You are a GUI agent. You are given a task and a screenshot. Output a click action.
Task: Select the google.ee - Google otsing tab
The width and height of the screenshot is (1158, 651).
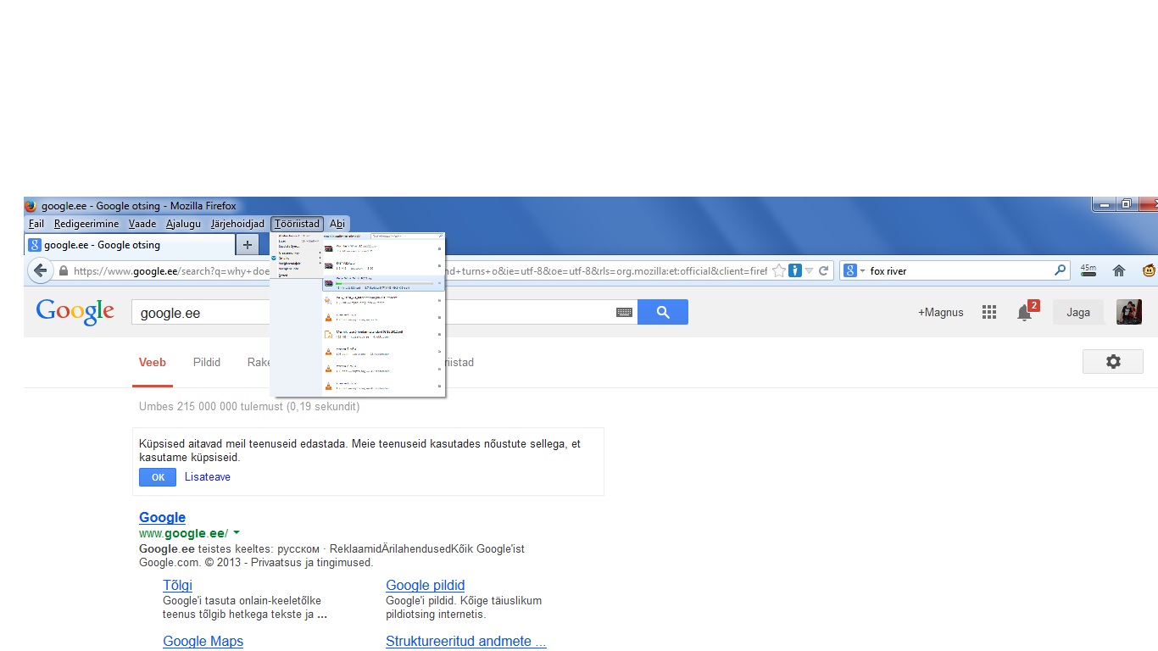130,245
